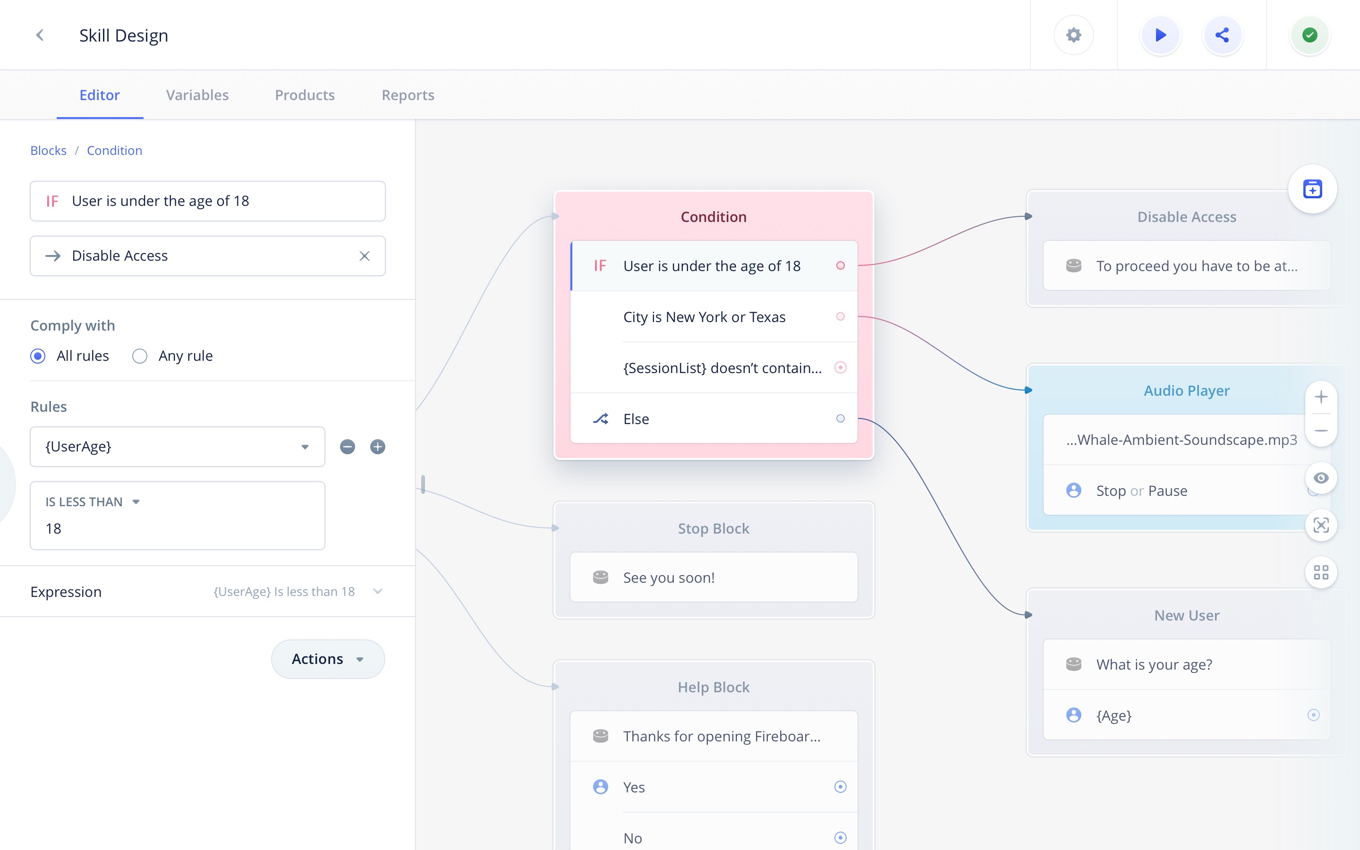
Task: Switch to the Reports tab
Action: pos(408,95)
